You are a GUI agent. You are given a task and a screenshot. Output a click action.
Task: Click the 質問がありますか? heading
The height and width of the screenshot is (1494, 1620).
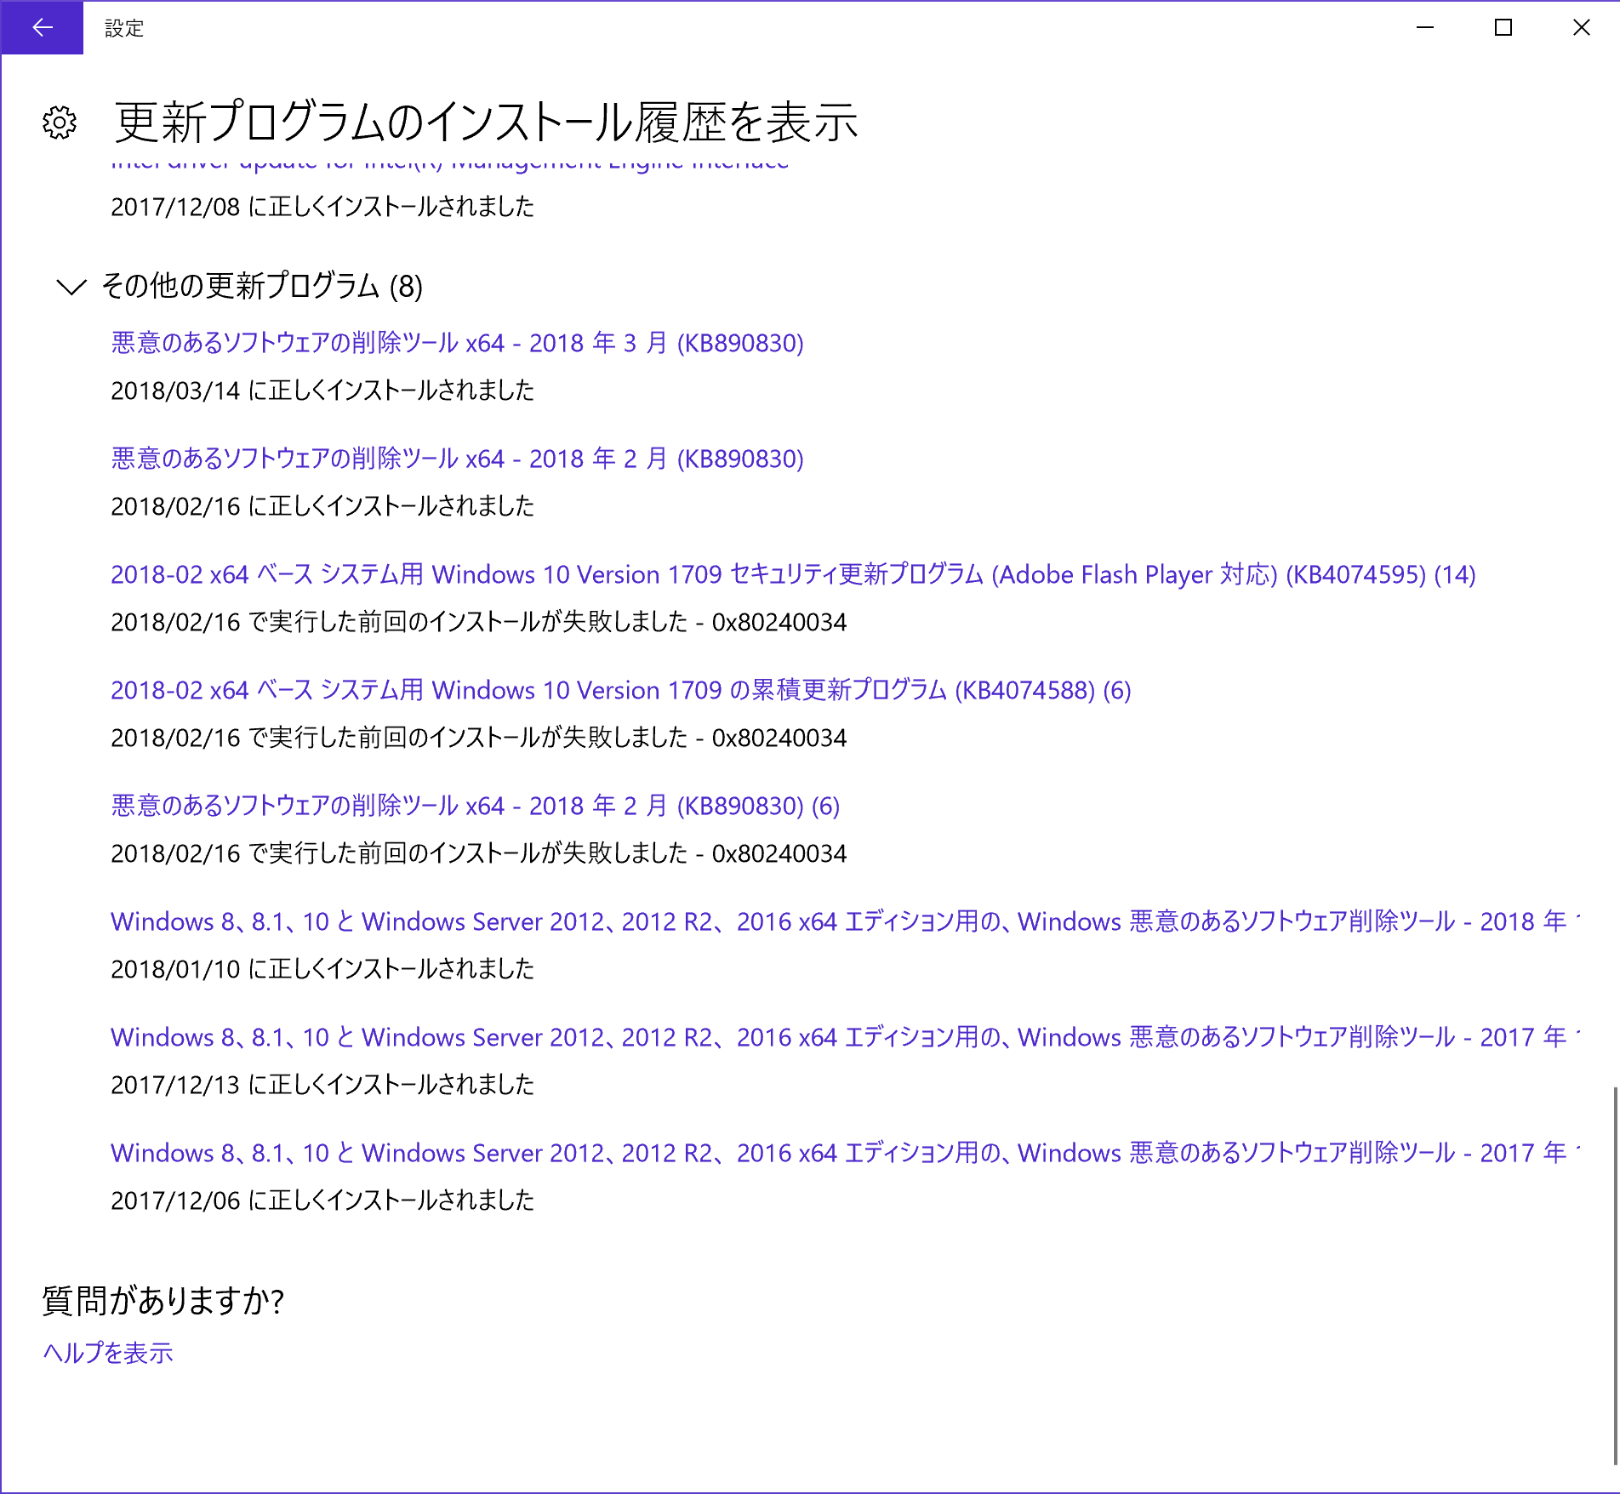tap(163, 1301)
